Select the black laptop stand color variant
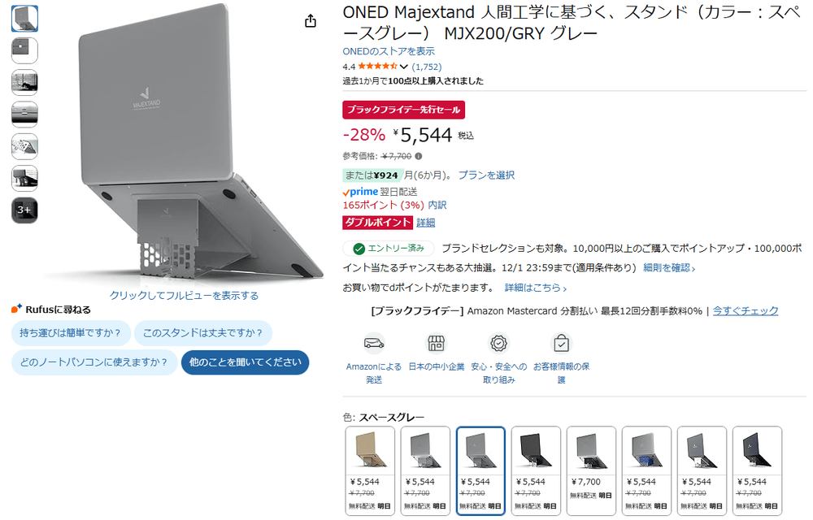The height and width of the screenshot is (520, 813). [x=536, y=470]
